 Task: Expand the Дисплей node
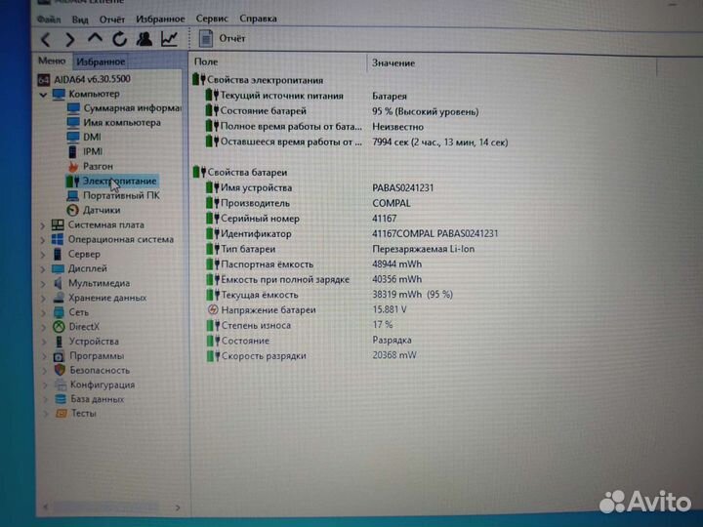(43, 269)
